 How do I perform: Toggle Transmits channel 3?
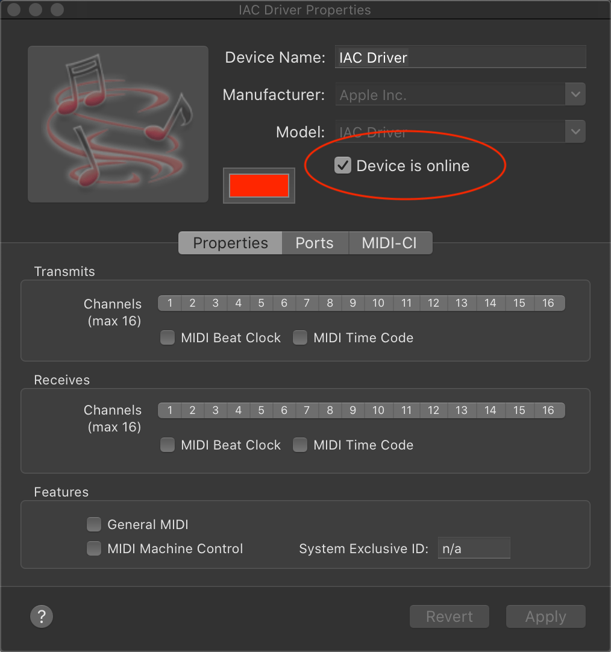tap(216, 303)
